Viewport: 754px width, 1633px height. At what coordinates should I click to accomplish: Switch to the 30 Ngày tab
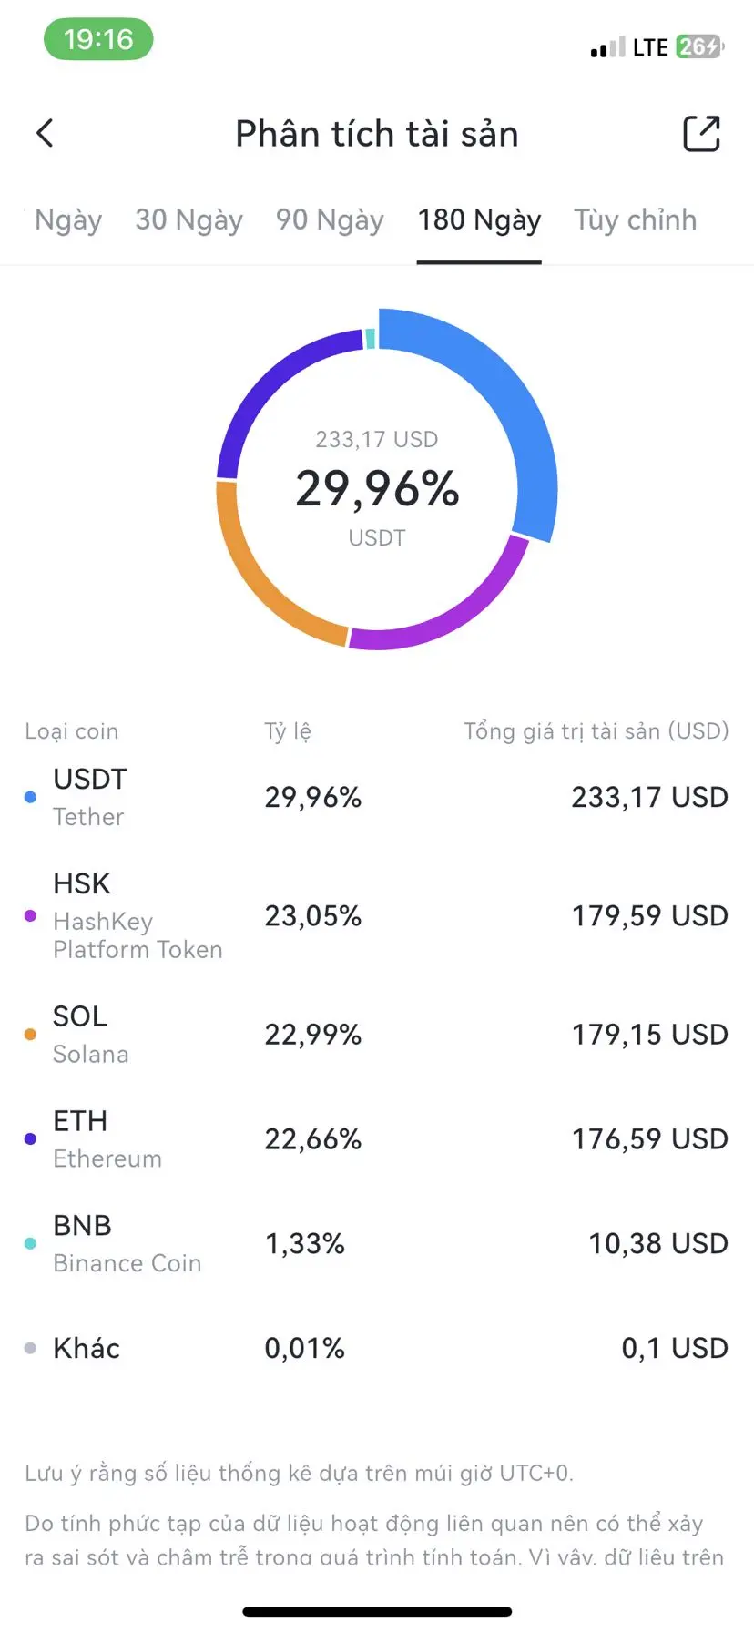pyautogui.click(x=188, y=220)
